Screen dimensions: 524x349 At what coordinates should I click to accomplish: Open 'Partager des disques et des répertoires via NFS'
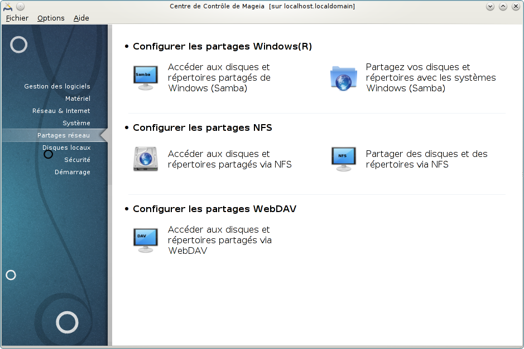click(x=427, y=159)
